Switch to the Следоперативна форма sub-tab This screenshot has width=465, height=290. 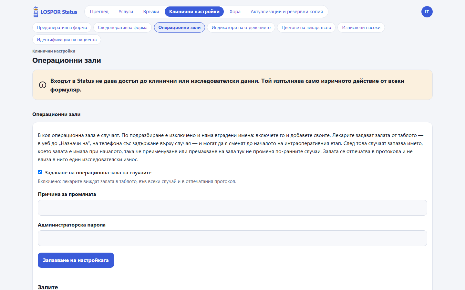pos(123,28)
